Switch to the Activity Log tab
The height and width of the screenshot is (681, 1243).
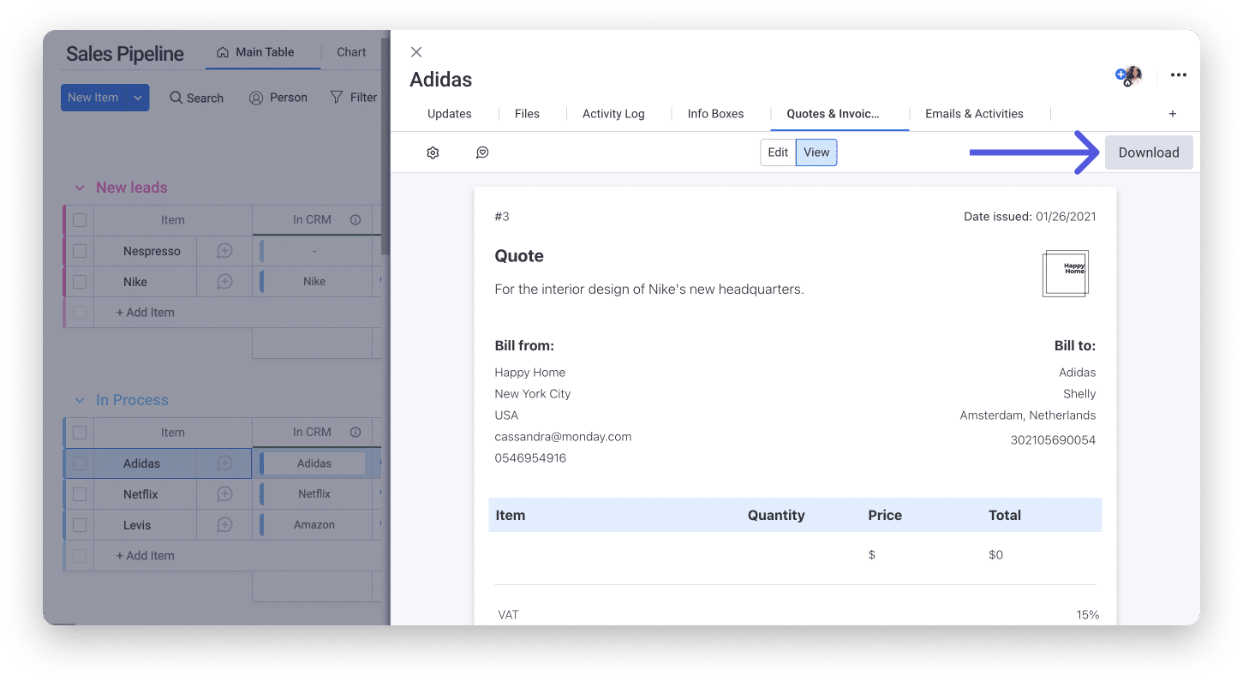[613, 114]
